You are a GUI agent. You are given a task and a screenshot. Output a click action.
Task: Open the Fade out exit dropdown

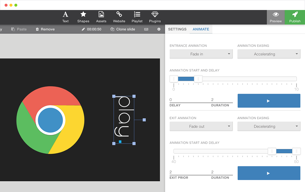(201, 127)
